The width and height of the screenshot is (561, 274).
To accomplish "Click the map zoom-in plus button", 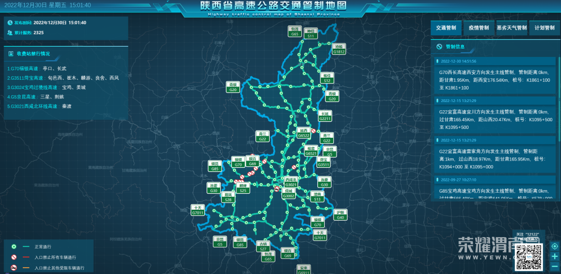I will tap(555, 256).
